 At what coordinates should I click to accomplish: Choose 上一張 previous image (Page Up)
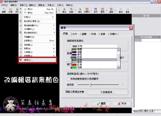tap(37, 9)
